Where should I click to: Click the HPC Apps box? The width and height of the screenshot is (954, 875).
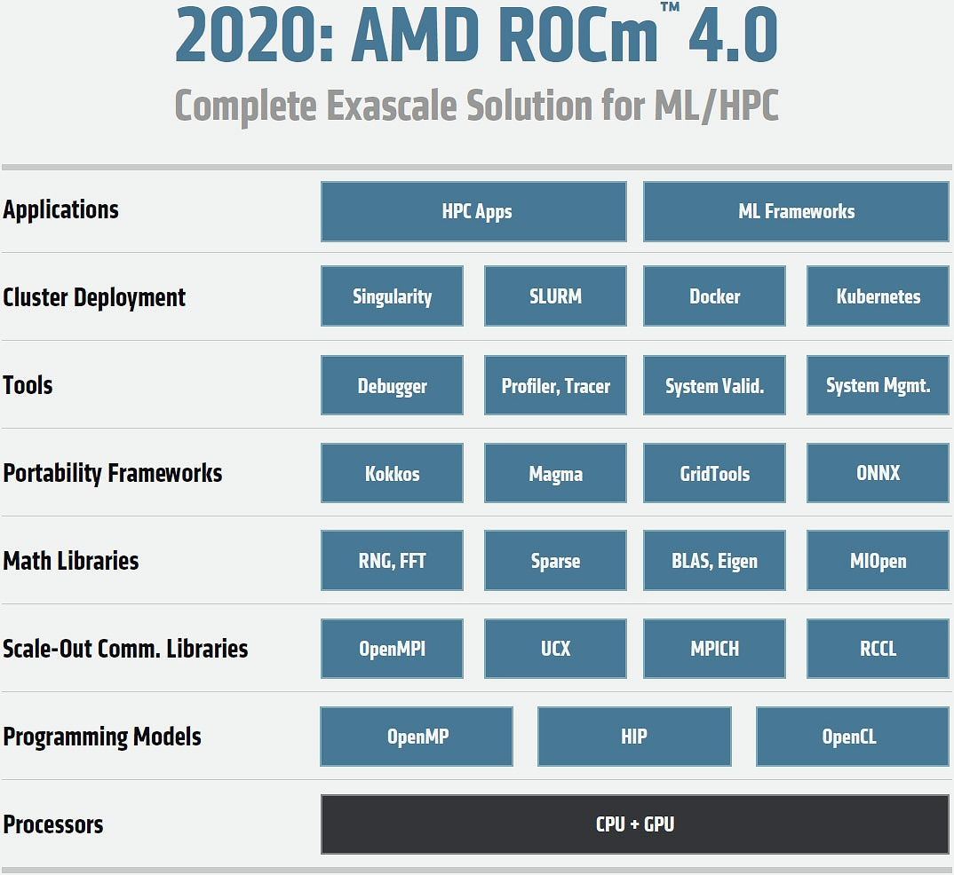pos(473,211)
